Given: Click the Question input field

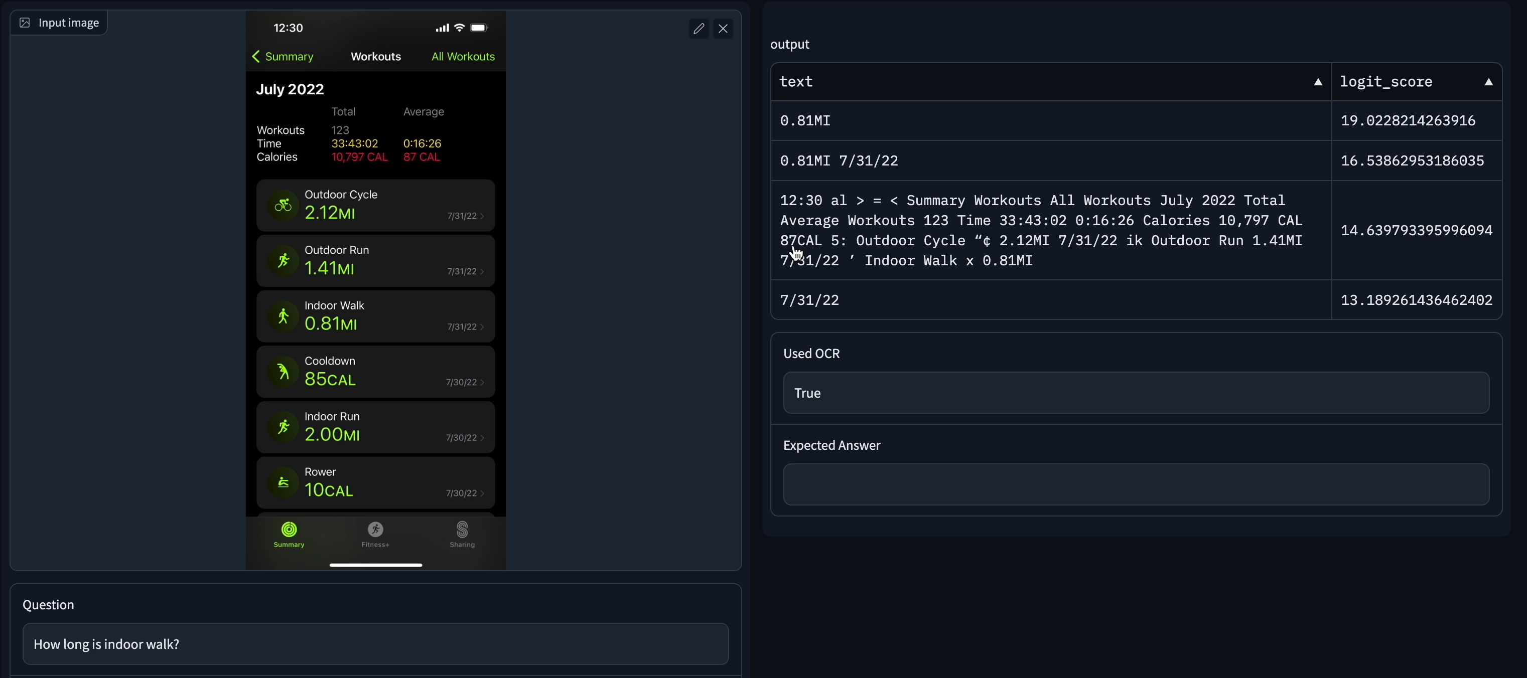Looking at the screenshot, I should tap(375, 644).
